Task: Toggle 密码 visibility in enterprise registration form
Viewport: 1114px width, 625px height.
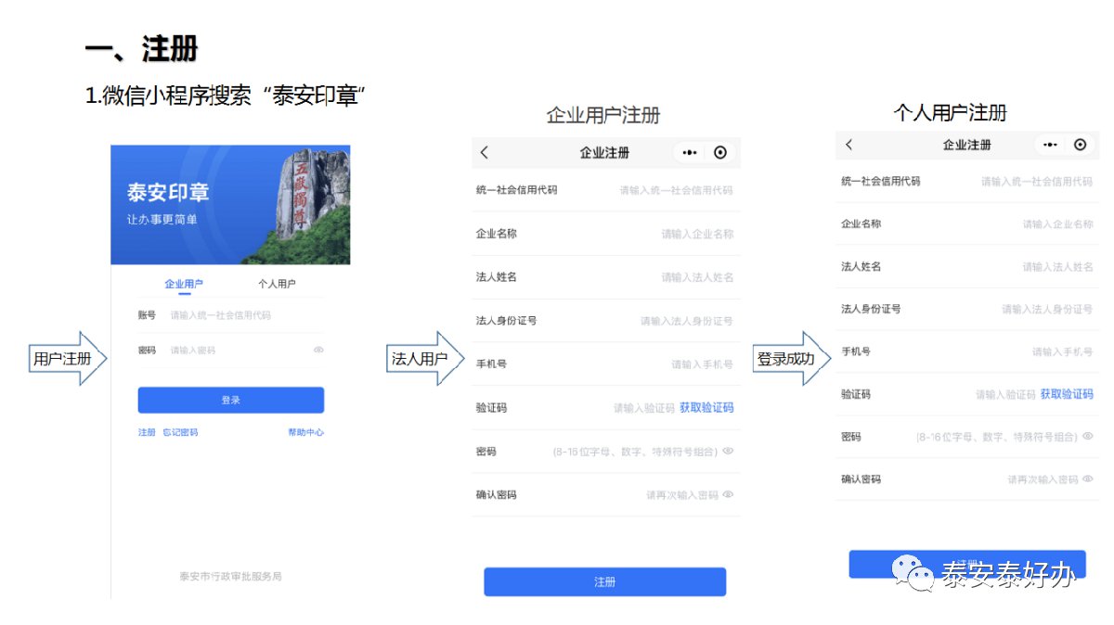Action: click(x=728, y=451)
